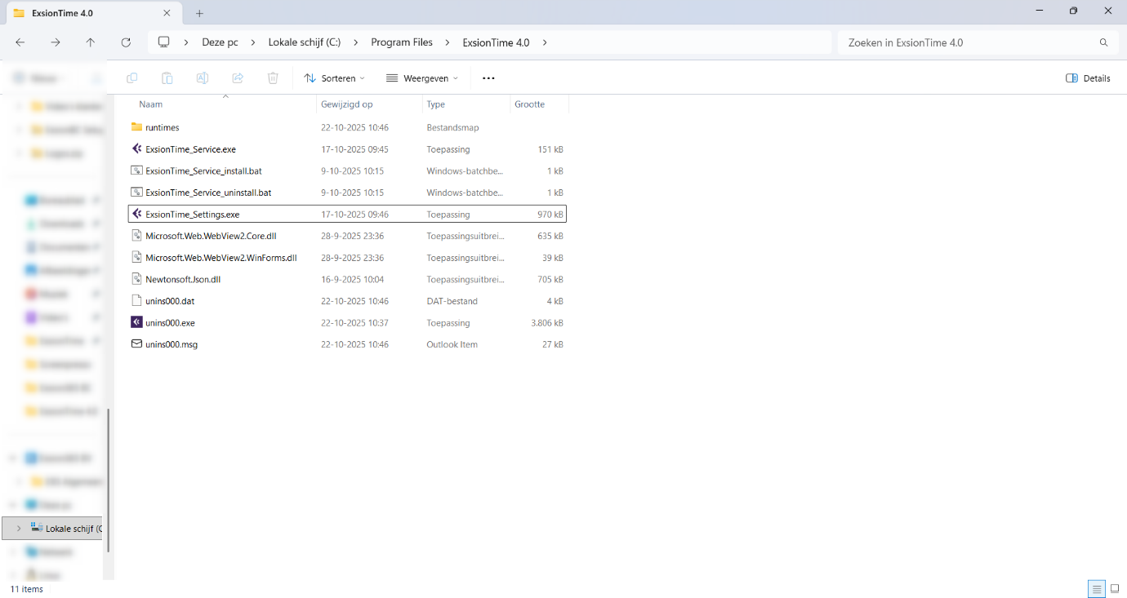Click the 3.806 kB size of unins000.exe
1127x598 pixels.
coord(547,323)
